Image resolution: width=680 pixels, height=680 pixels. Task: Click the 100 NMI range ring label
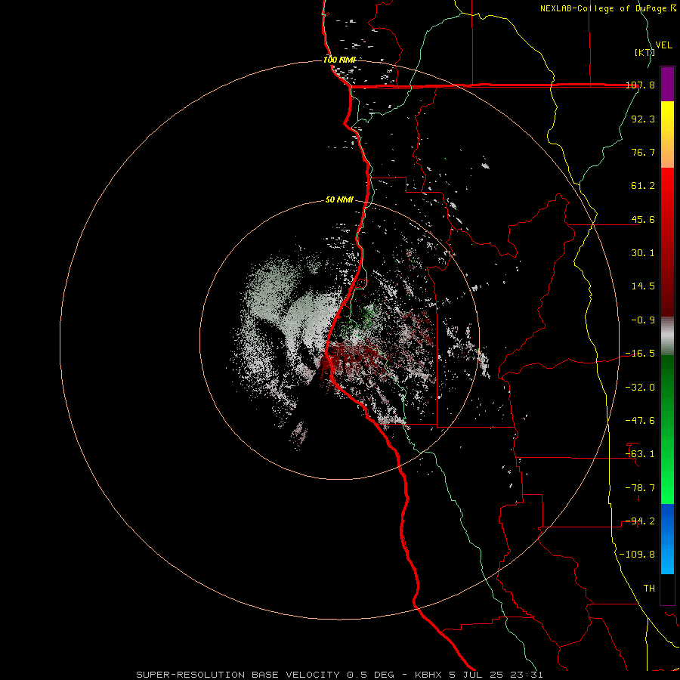(339, 60)
